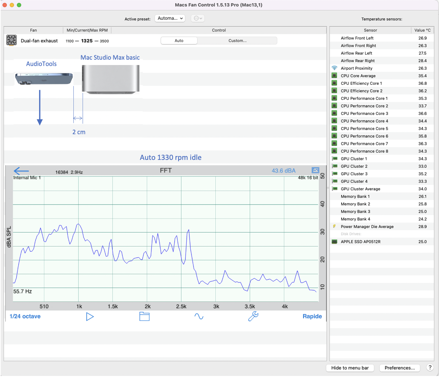Viewport: 439px width, 377px height.
Task: Click the Rapide speed setting
Action: (x=312, y=316)
